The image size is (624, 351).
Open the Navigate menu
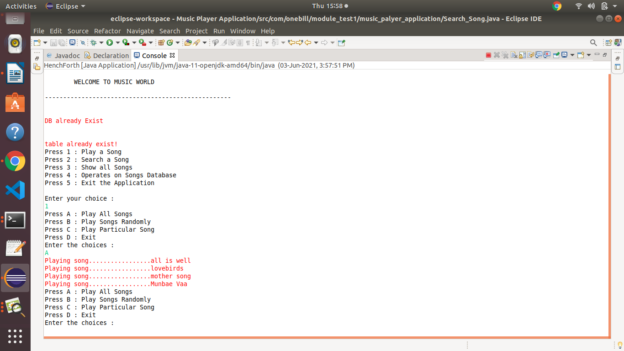(x=140, y=31)
